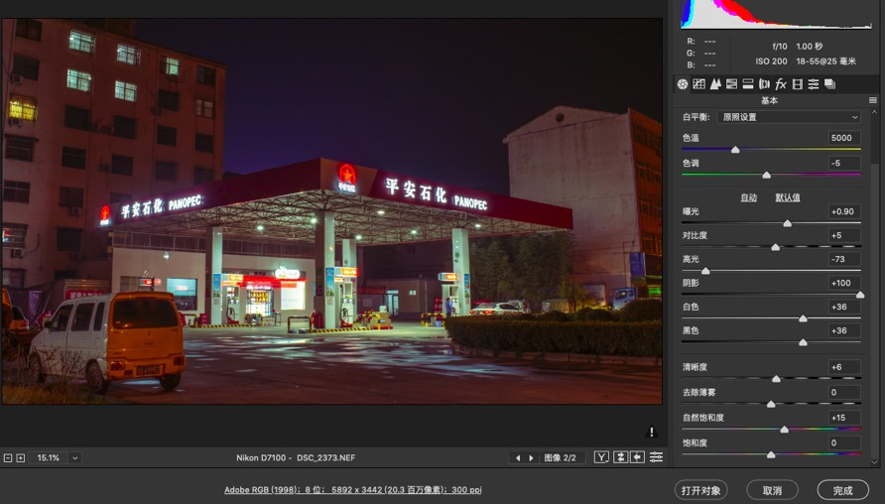Click the zoom in plus icon
Viewport: 885px width, 504px height.
20,457
